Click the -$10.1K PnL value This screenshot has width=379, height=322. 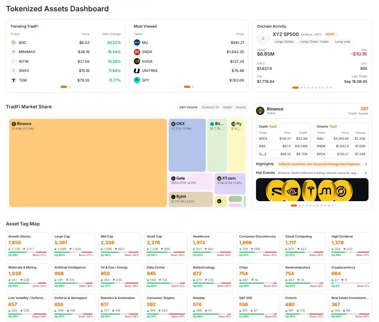click(359, 54)
